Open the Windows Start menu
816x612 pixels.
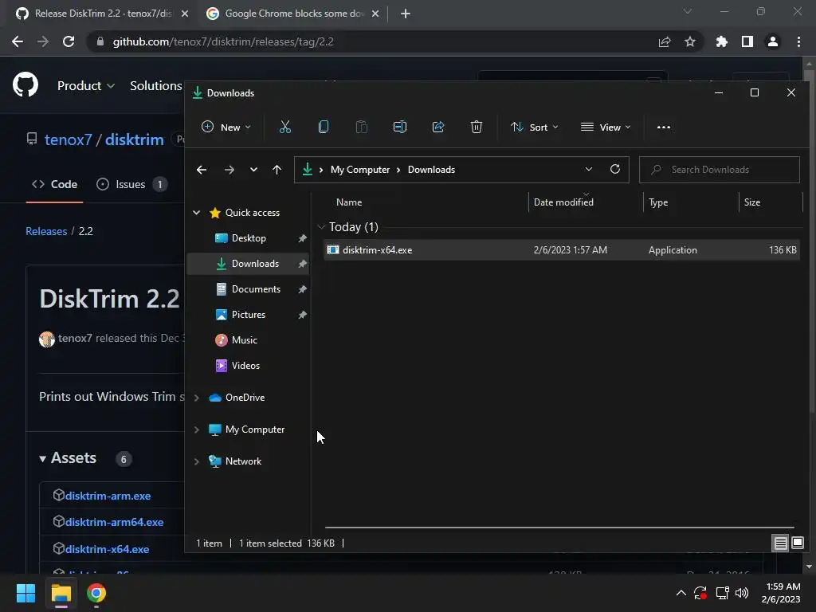[25, 593]
